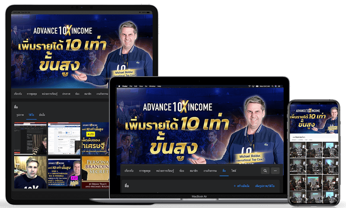
Task: Select หน่วยการเรียนรู้ tab on the tablet
Action: (x=49, y=94)
